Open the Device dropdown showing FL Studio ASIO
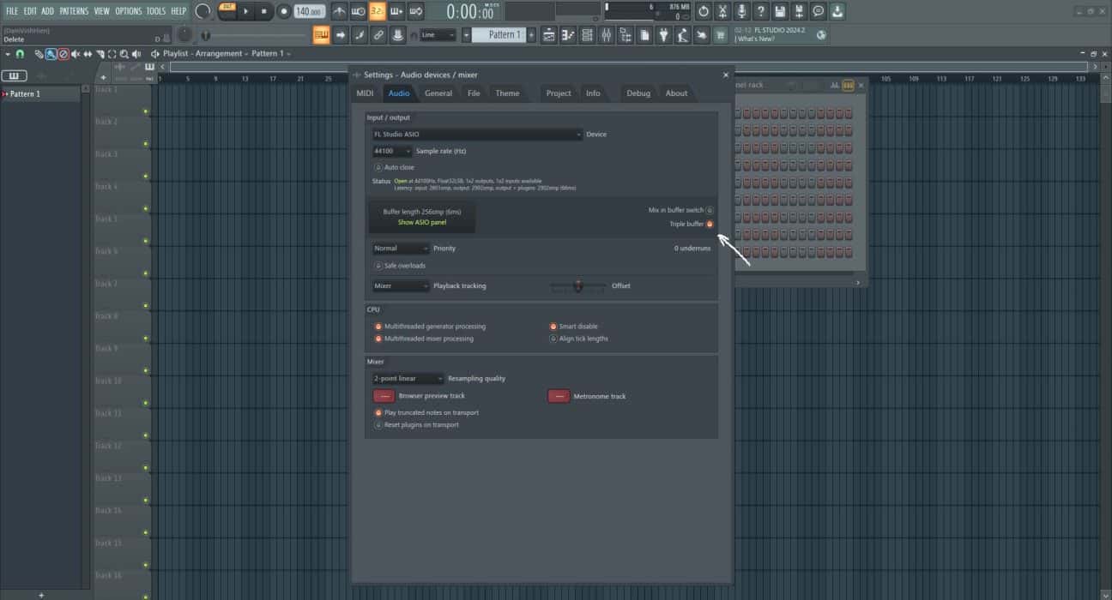Viewport: 1112px width, 600px height. tap(476, 134)
